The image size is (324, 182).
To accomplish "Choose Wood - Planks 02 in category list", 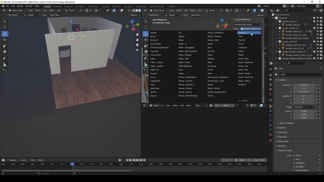I will (x=246, y=77).
